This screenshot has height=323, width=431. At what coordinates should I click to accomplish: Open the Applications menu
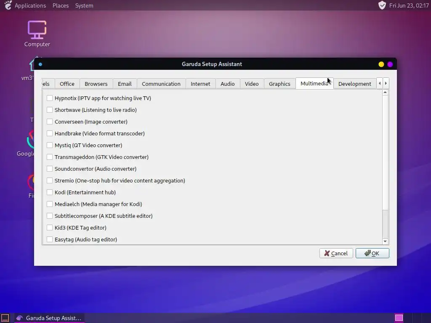point(30,5)
